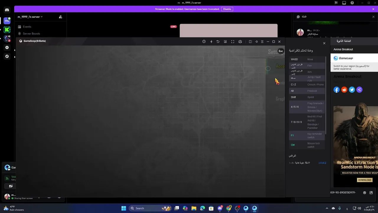
Task: Click the Arena Breakout title in side panel
Action: pyautogui.click(x=343, y=49)
